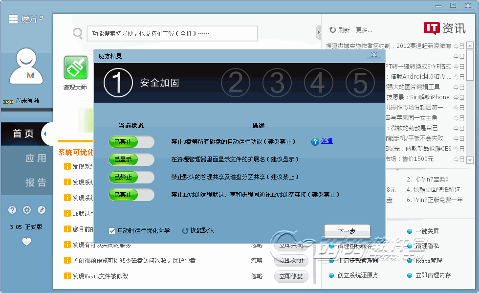Click the help question mark icon in sidebar

[x=12, y=210]
